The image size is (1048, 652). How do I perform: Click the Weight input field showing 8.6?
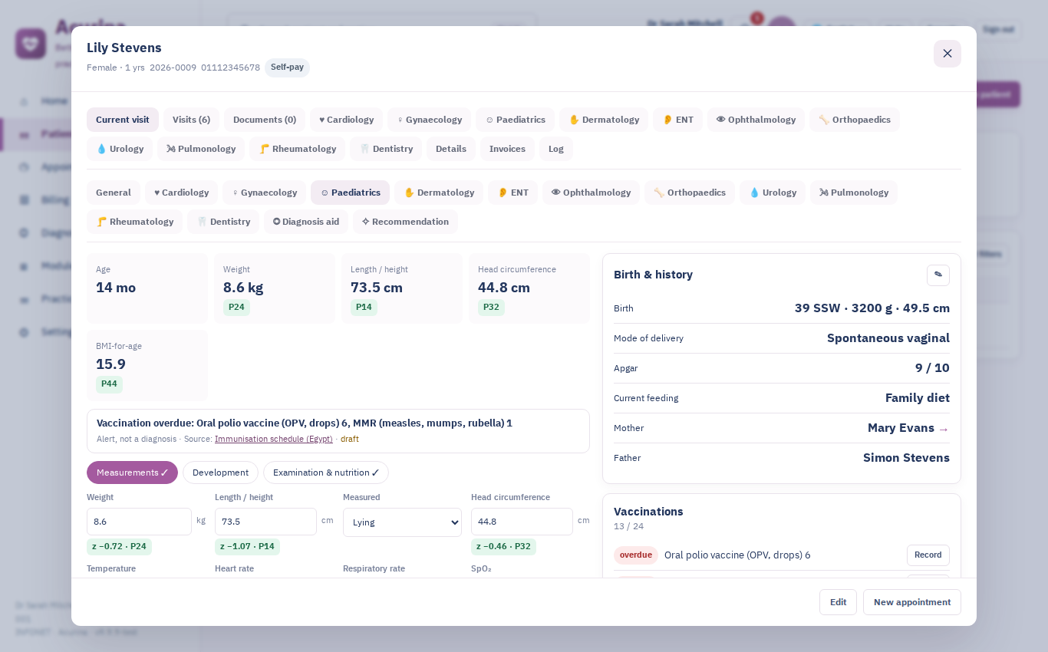[x=139, y=522]
